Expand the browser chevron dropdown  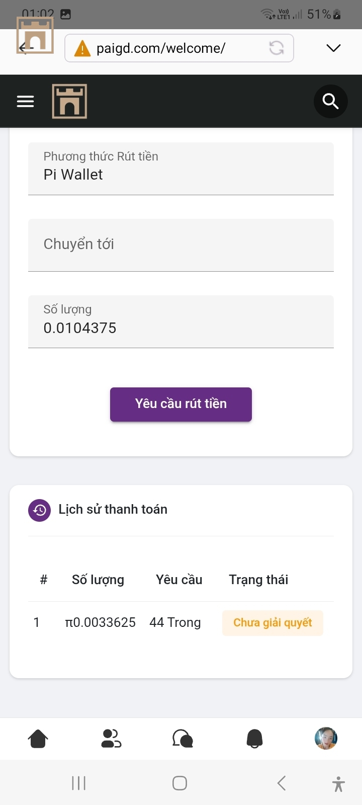pos(333,48)
